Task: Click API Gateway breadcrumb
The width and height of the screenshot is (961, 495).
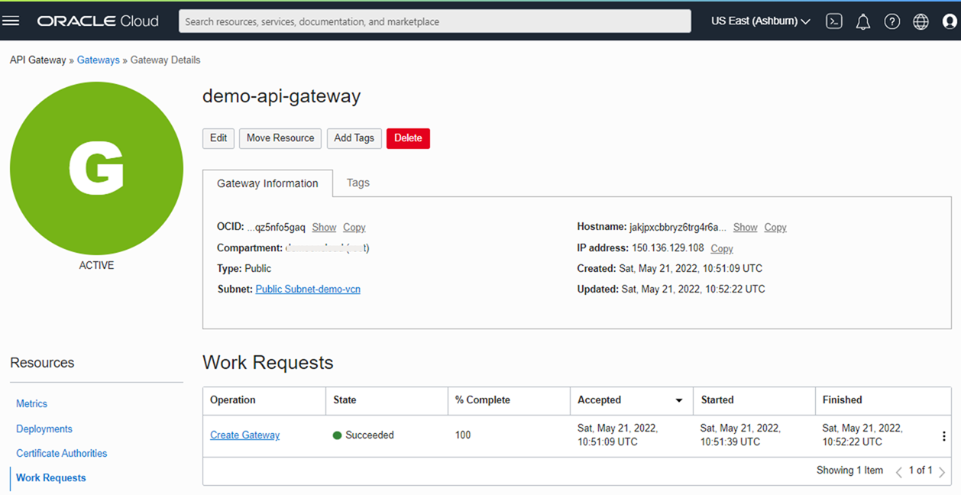Action: [x=37, y=60]
